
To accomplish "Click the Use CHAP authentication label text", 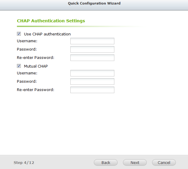I will click(47, 34).
